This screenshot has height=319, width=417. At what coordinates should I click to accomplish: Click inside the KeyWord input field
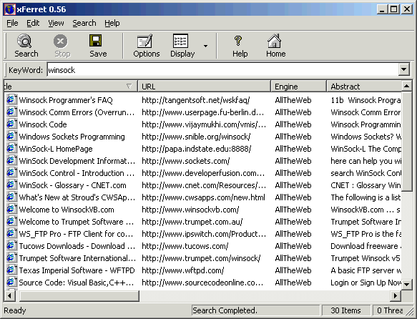223,70
